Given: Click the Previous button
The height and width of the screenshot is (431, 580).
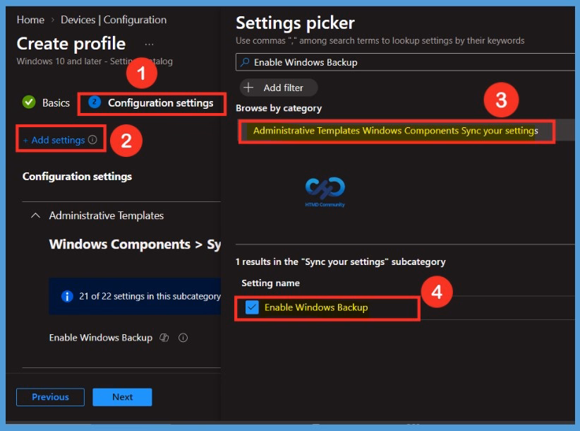Looking at the screenshot, I should [x=50, y=397].
